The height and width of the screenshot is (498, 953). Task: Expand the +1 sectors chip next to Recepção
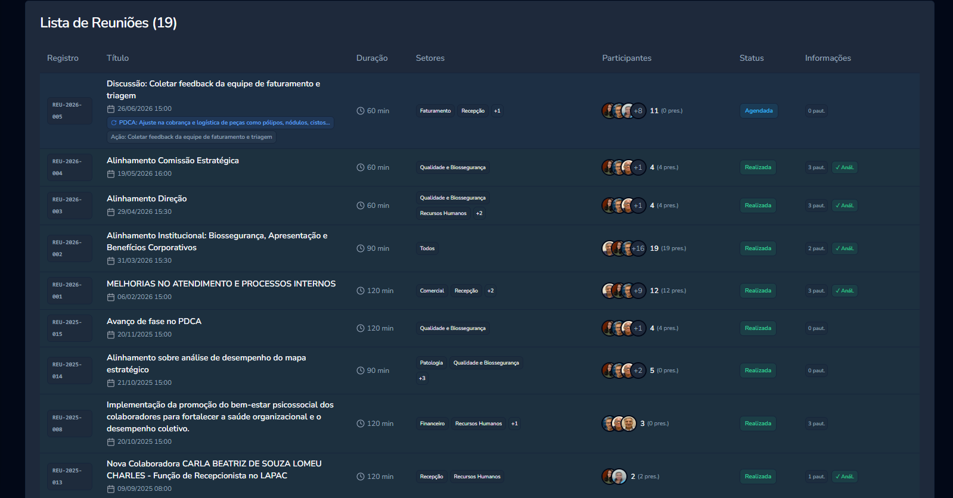[x=497, y=111]
